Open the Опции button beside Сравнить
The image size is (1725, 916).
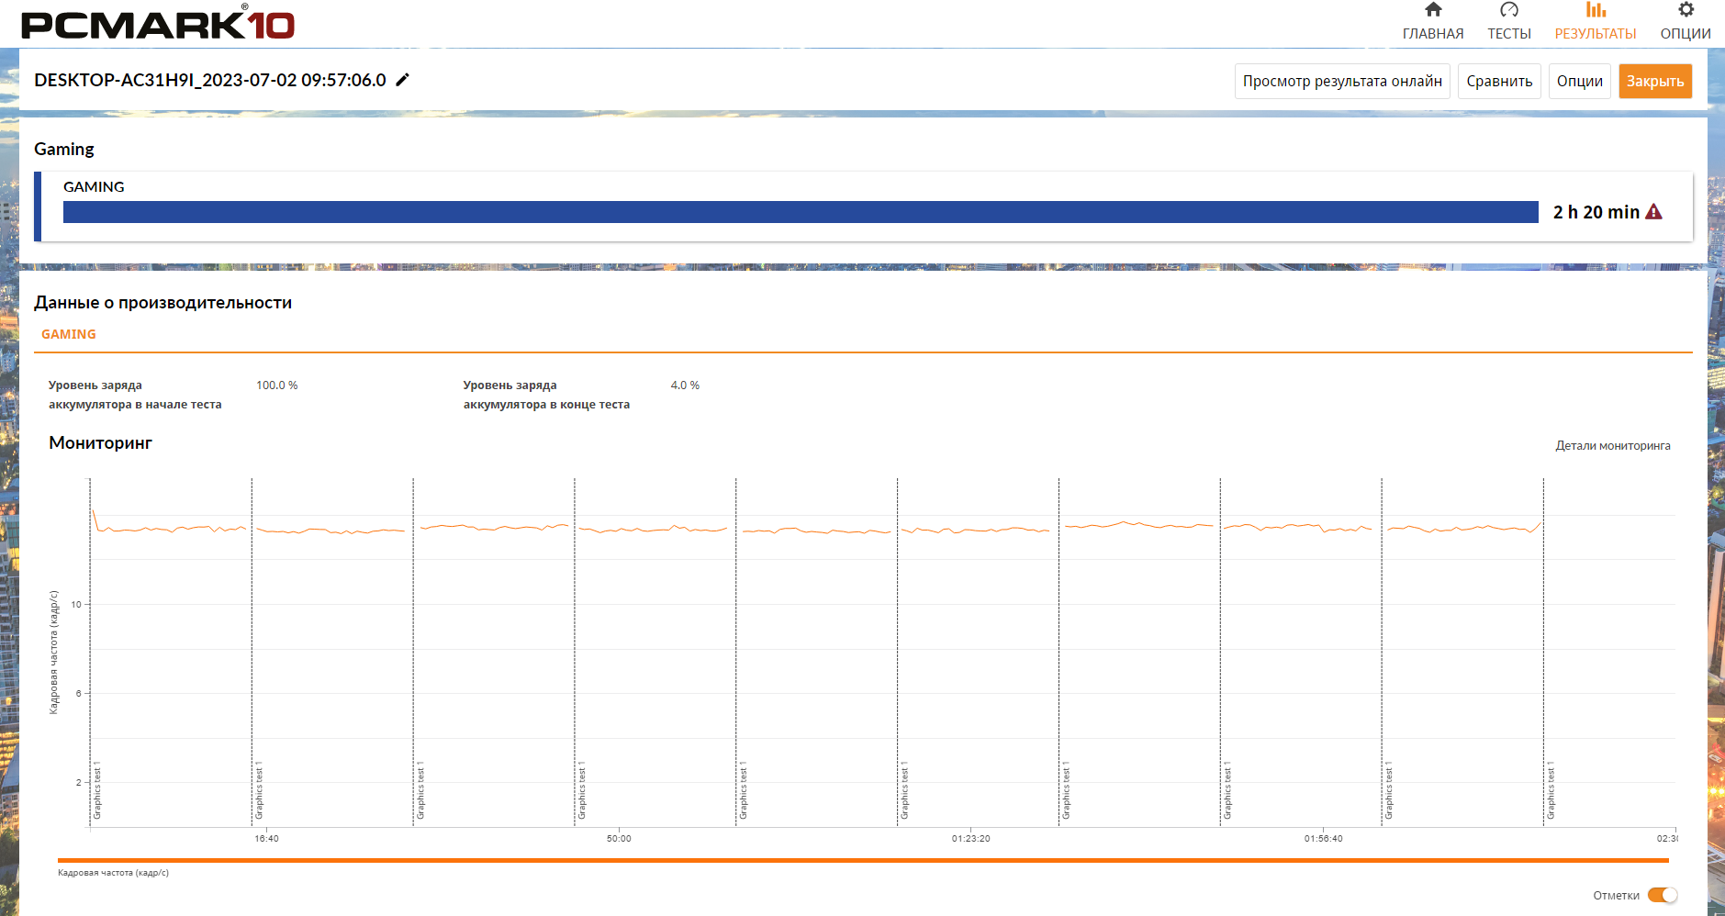(1579, 81)
